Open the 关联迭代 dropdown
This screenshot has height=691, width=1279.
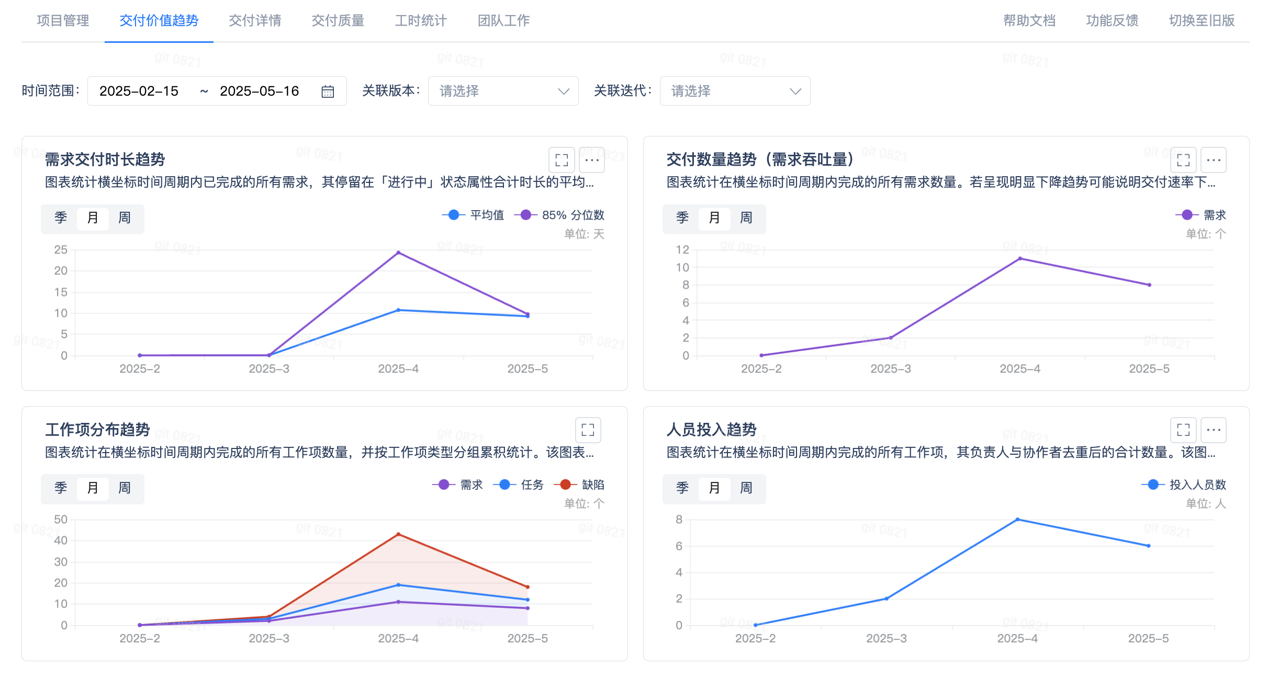pos(735,91)
